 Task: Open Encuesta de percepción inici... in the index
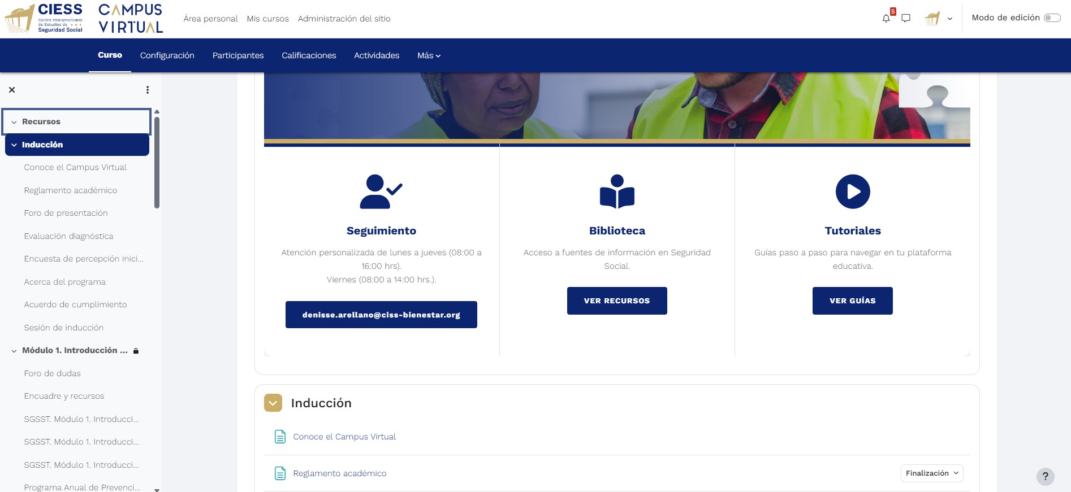(84, 259)
